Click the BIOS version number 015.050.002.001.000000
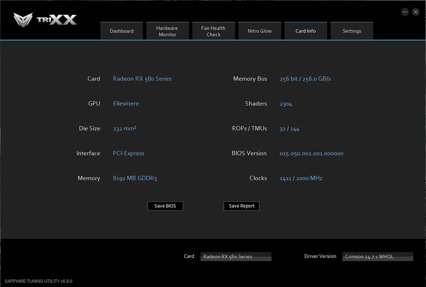 [x=311, y=154]
